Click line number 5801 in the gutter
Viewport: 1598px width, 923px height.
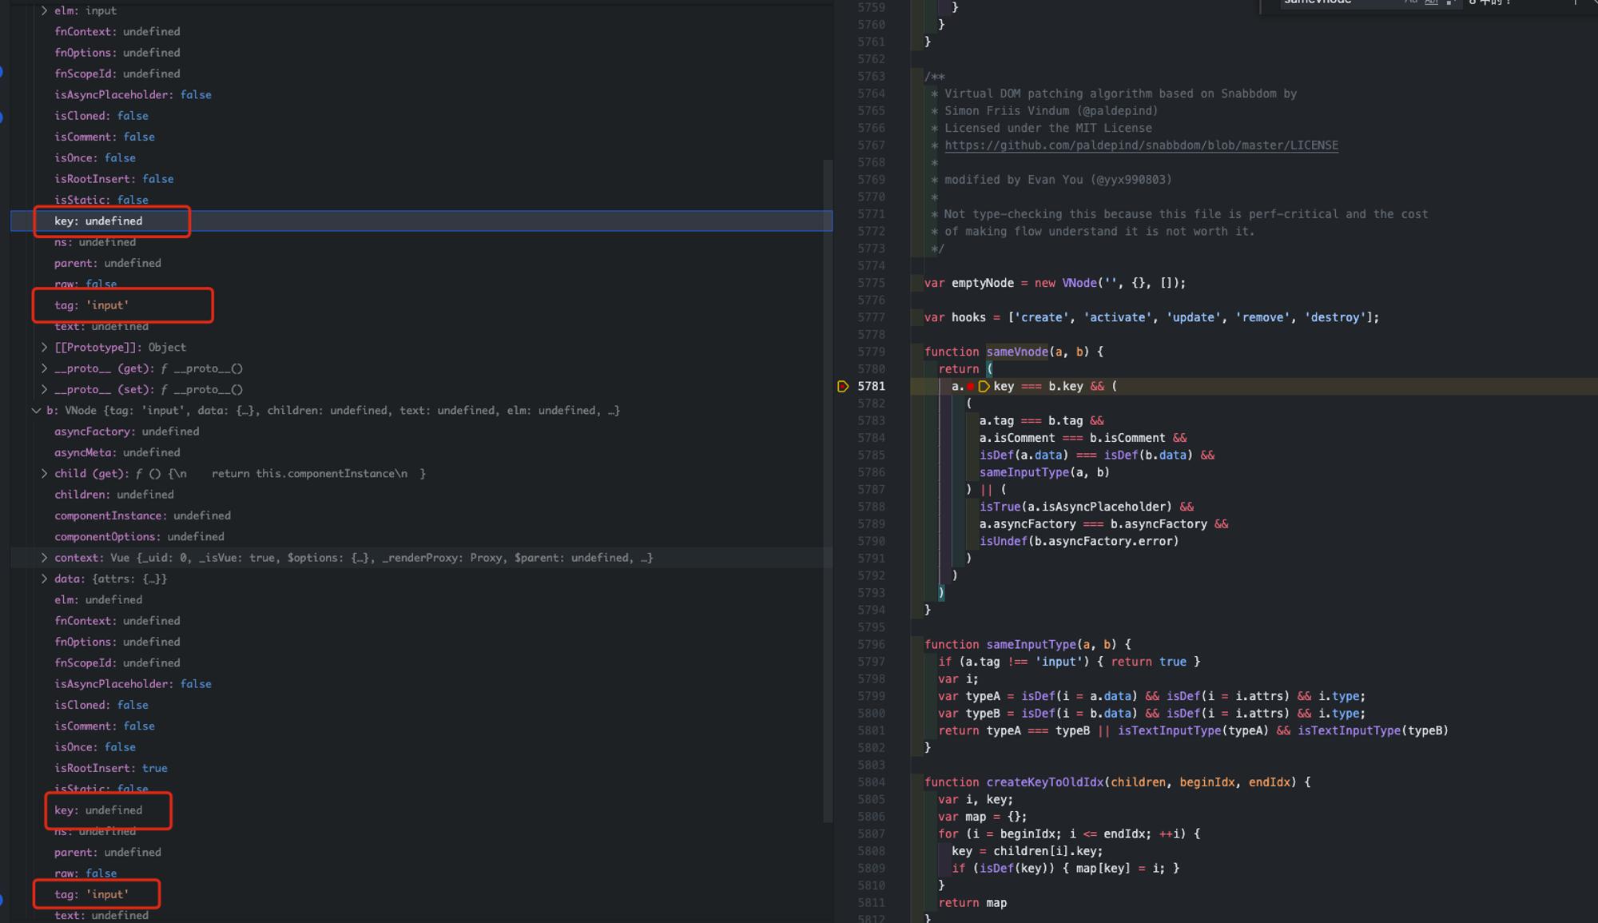point(871,730)
